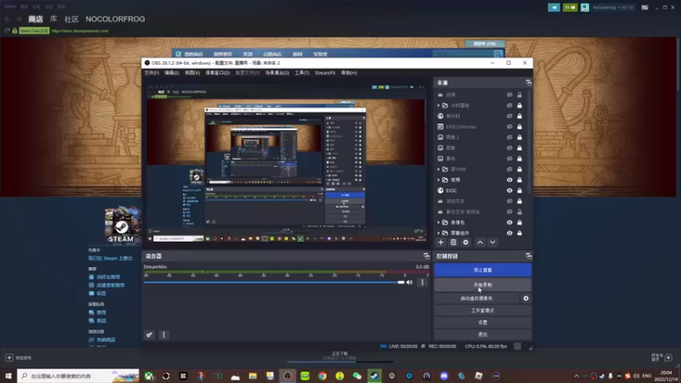This screenshot has width=681, height=383.
Task: Open Windows Start menu
Action: tap(9, 375)
